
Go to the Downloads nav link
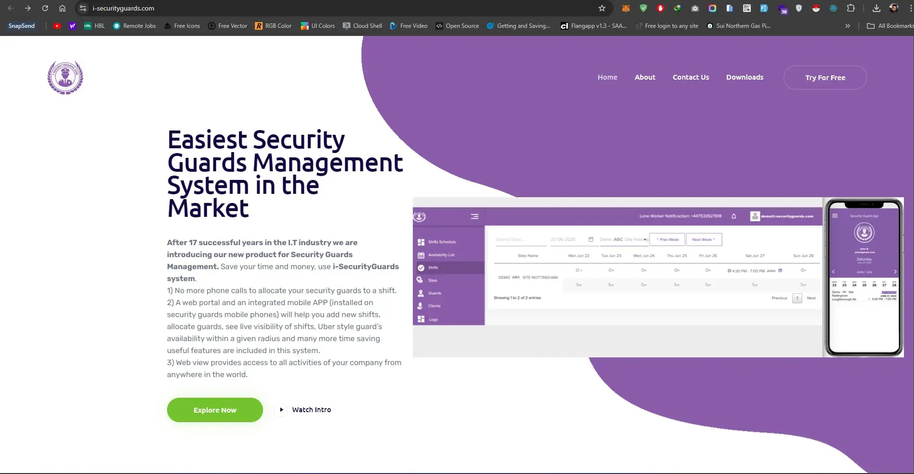click(x=745, y=77)
